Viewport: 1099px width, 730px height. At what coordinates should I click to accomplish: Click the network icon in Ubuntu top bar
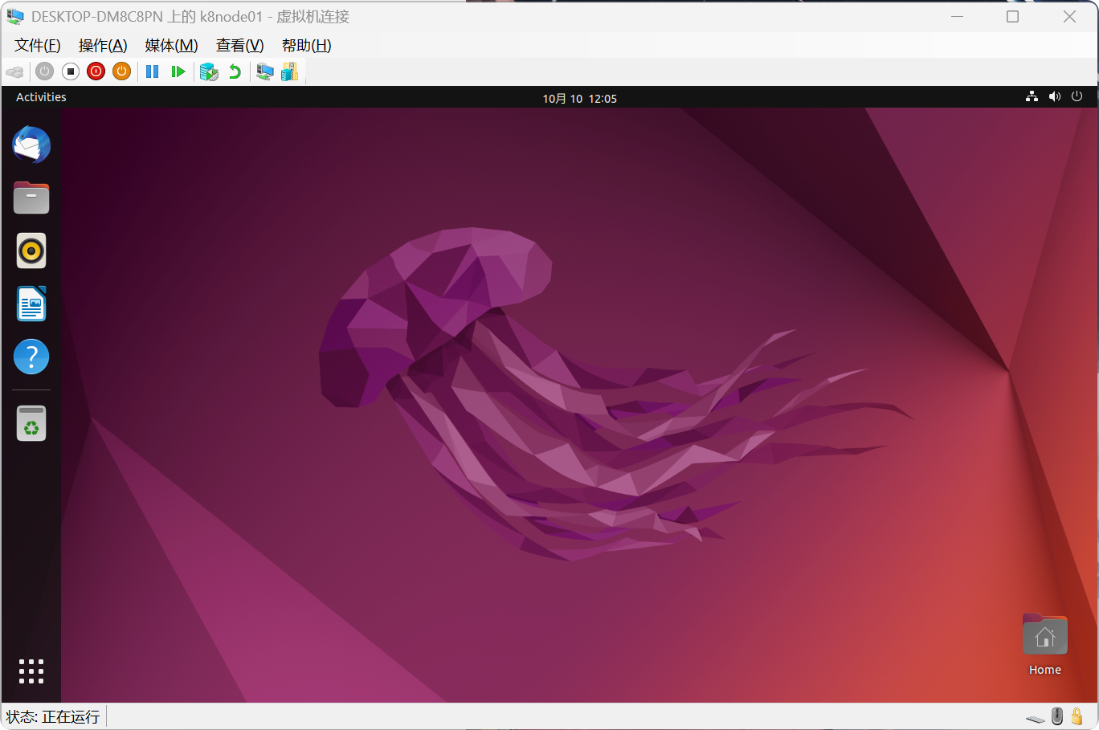coord(1032,96)
